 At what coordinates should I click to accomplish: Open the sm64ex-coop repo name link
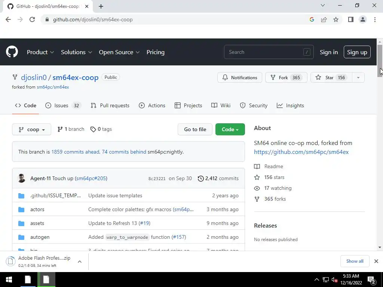pos(76,77)
